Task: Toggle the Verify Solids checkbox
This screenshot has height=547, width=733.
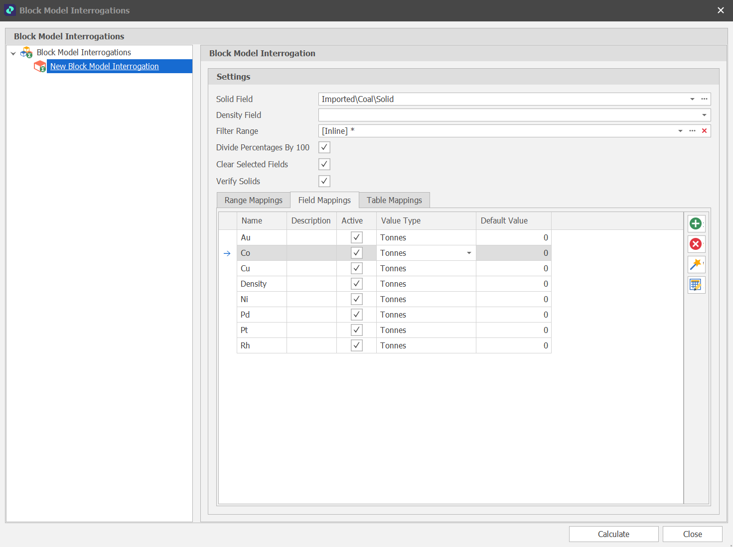Action: [324, 181]
